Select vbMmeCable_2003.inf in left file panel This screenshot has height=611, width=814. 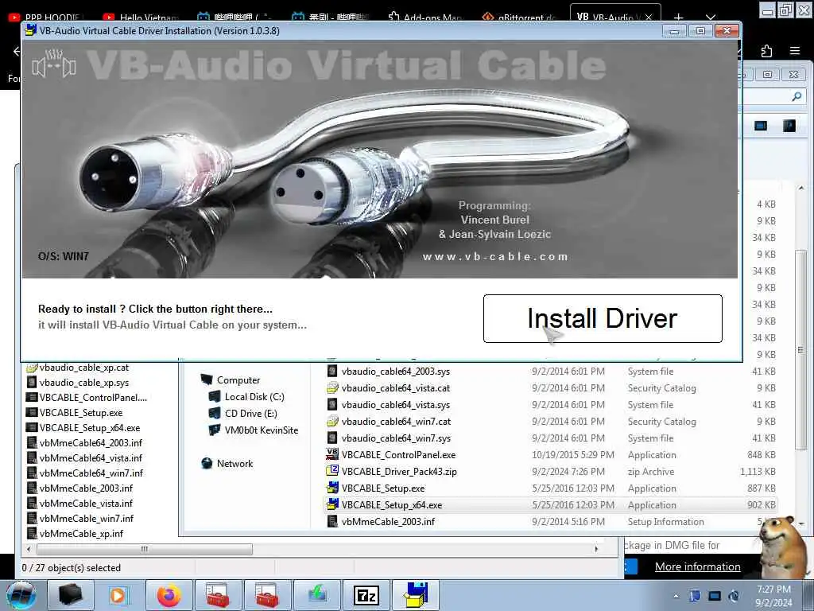[x=86, y=488]
